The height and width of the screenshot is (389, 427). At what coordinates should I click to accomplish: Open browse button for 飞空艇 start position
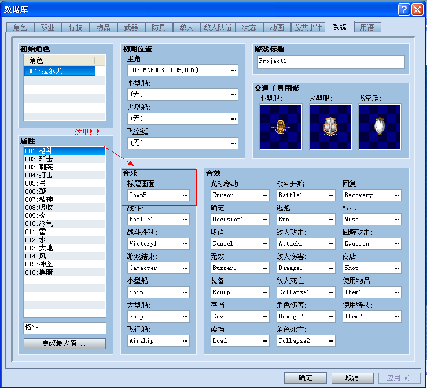click(234, 143)
